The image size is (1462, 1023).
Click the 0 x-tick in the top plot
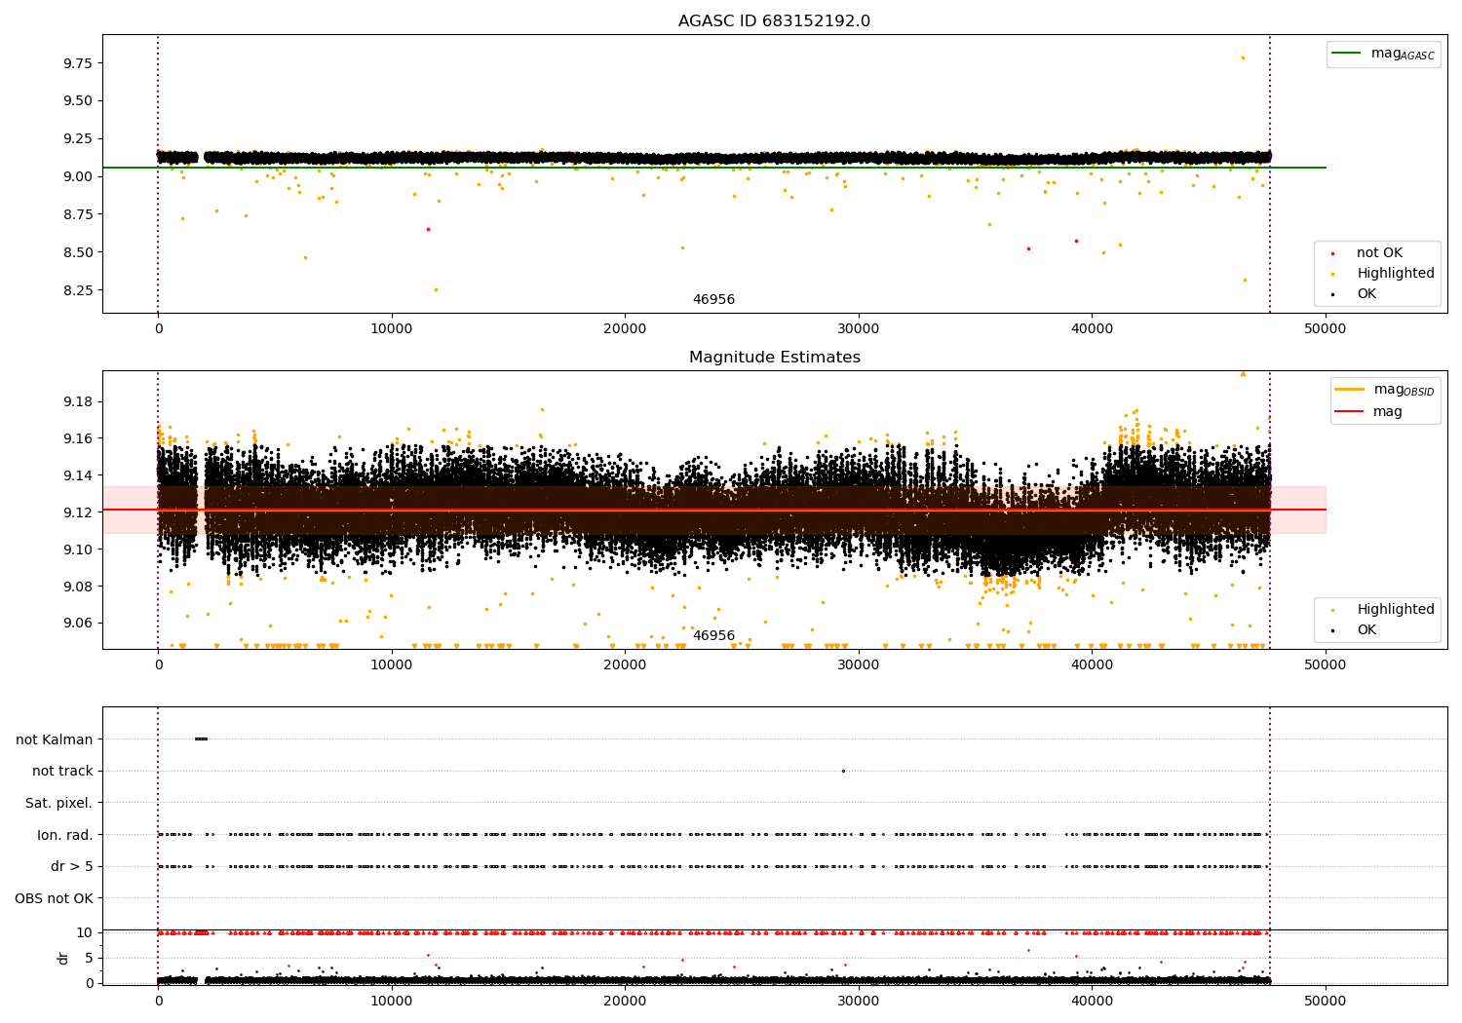158,329
